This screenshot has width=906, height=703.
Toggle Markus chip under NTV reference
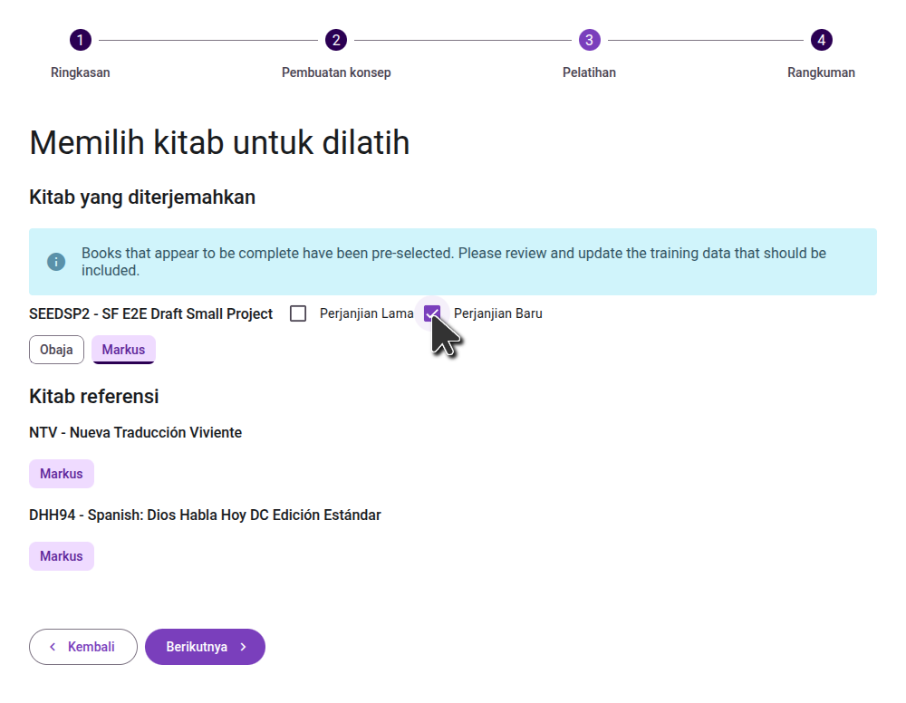point(61,474)
